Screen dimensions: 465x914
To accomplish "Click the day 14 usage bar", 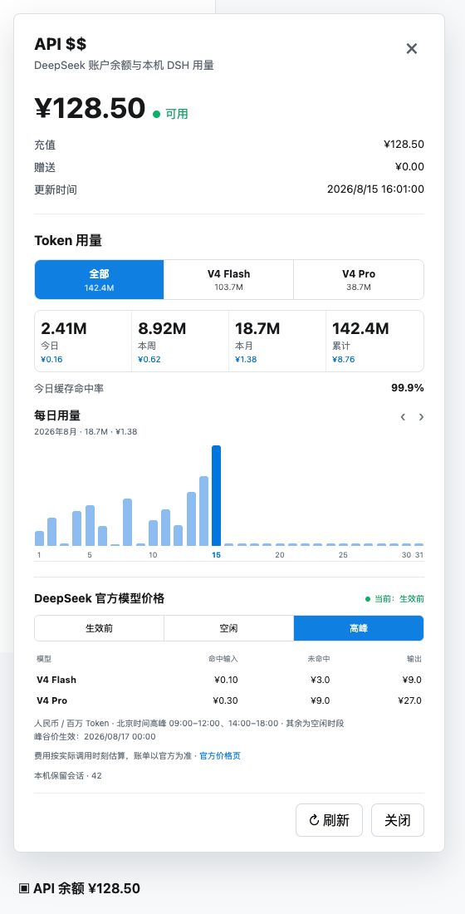I will (204, 511).
